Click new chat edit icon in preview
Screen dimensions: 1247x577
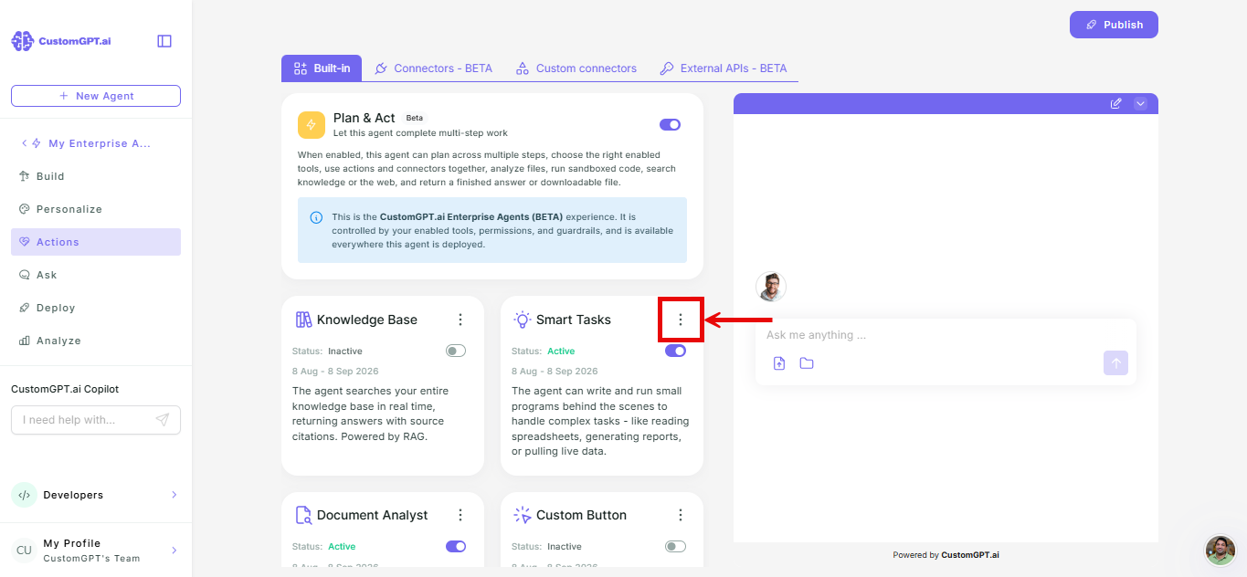(x=1115, y=103)
